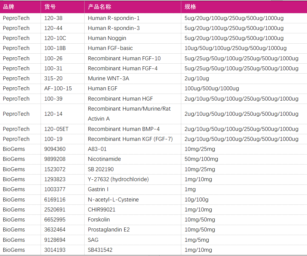Viewport: 307px width, 256px height.
Task: Select the CHIR99021 product cell
Action: pos(102,210)
